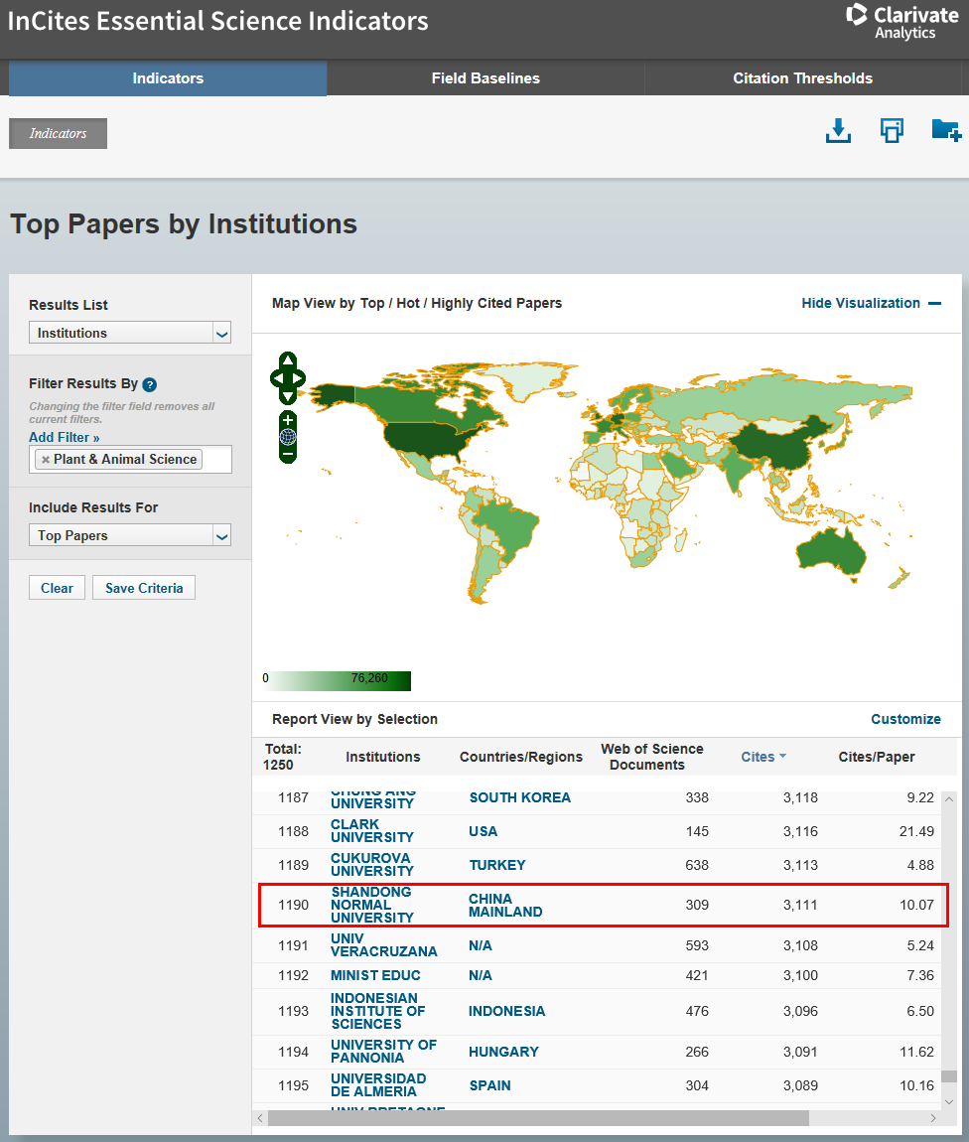Screen dimensions: 969x1142
Task: Click the download icon
Action: coord(838,131)
